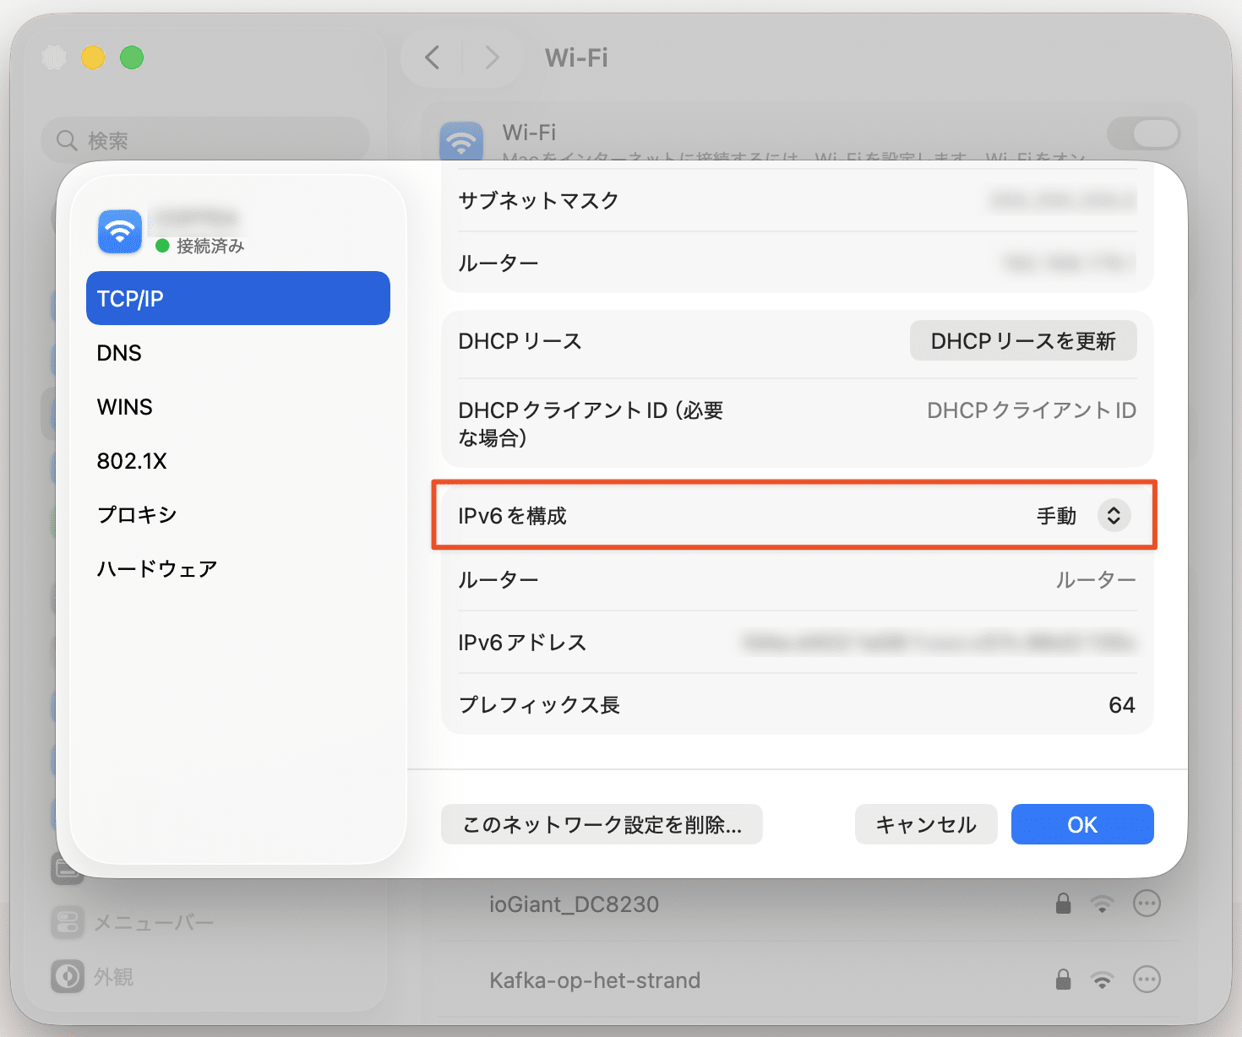The width and height of the screenshot is (1242, 1037).
Task: Go forward with the right chevron
Action: click(492, 57)
